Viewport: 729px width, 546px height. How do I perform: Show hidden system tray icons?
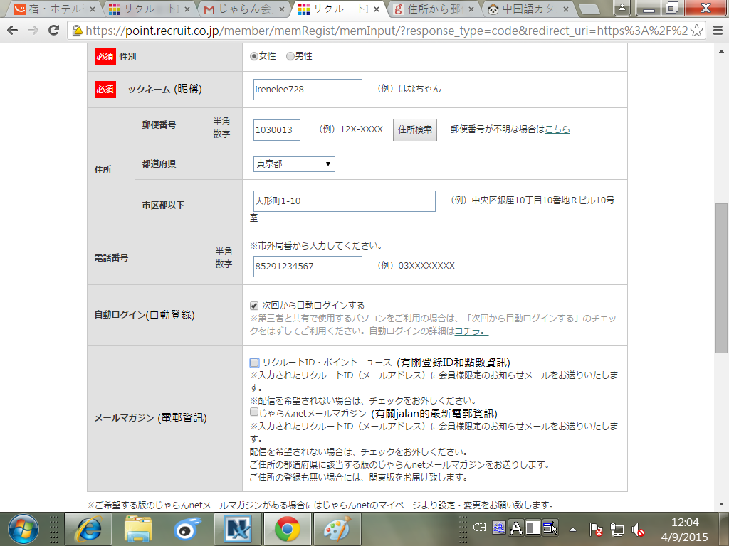(x=573, y=529)
